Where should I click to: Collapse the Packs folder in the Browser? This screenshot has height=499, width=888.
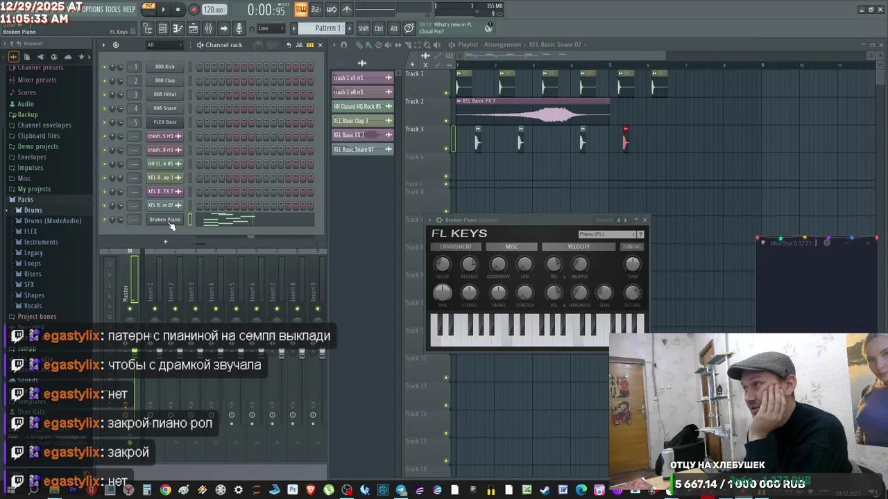point(21,200)
